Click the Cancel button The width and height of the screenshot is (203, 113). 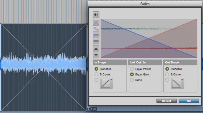point(167,101)
